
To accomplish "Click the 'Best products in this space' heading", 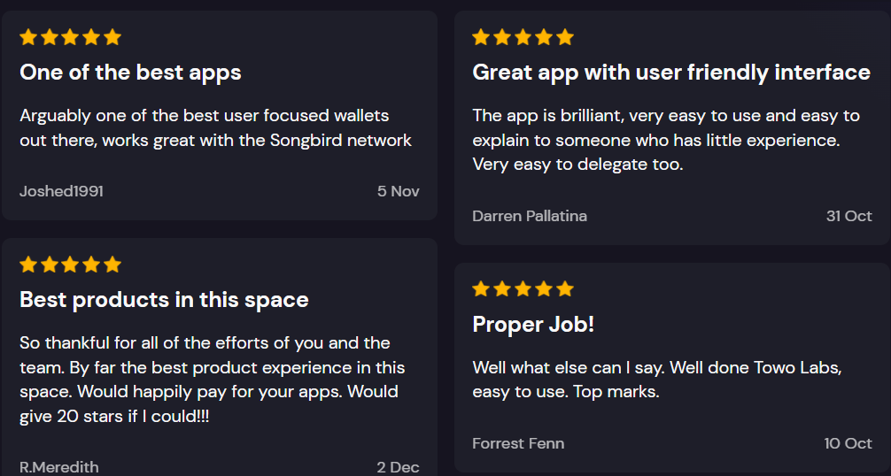I will coord(164,300).
